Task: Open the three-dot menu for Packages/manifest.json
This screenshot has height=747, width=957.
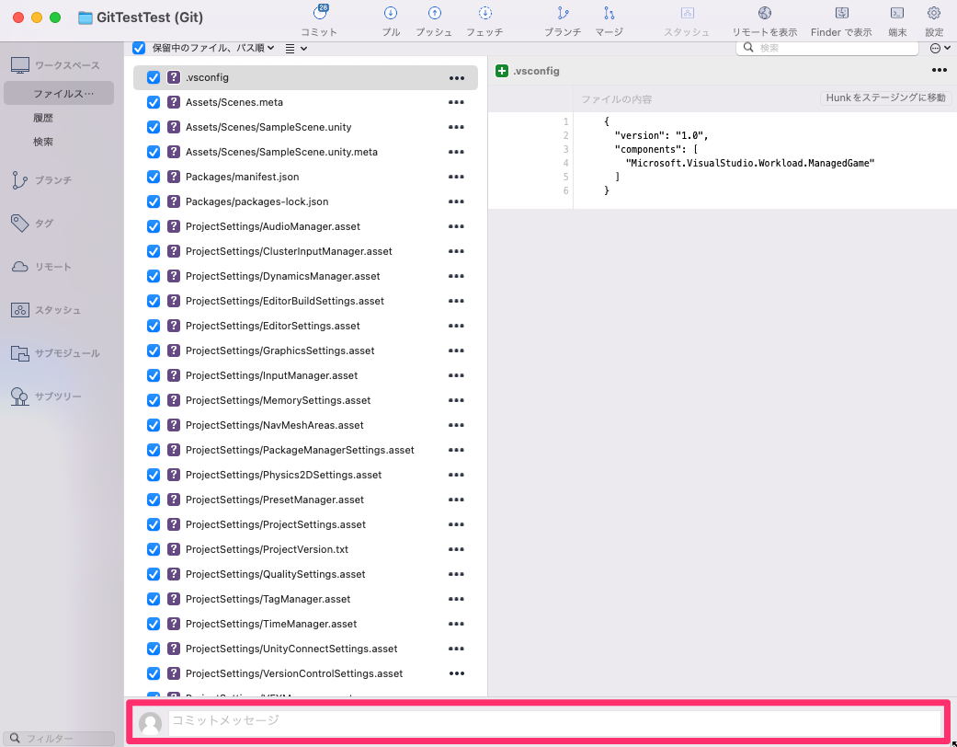Action: (456, 178)
